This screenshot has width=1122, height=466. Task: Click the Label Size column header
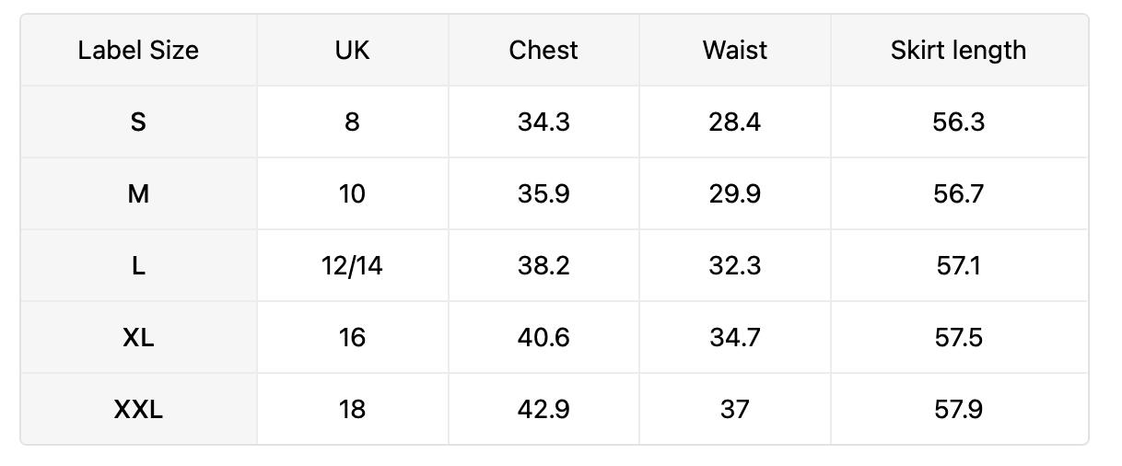pos(138,50)
